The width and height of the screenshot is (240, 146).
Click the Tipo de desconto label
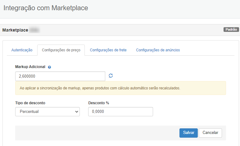32,103
